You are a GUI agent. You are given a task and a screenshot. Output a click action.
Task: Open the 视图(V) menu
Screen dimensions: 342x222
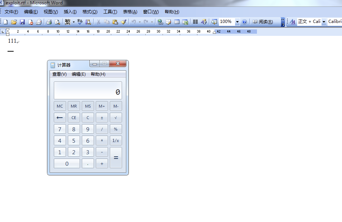click(x=51, y=12)
